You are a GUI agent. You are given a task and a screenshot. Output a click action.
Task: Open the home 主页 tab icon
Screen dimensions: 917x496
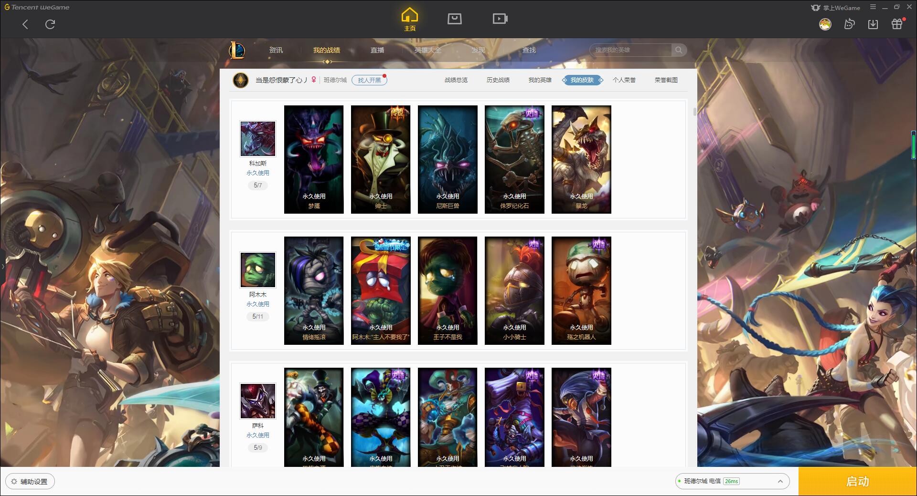410,20
